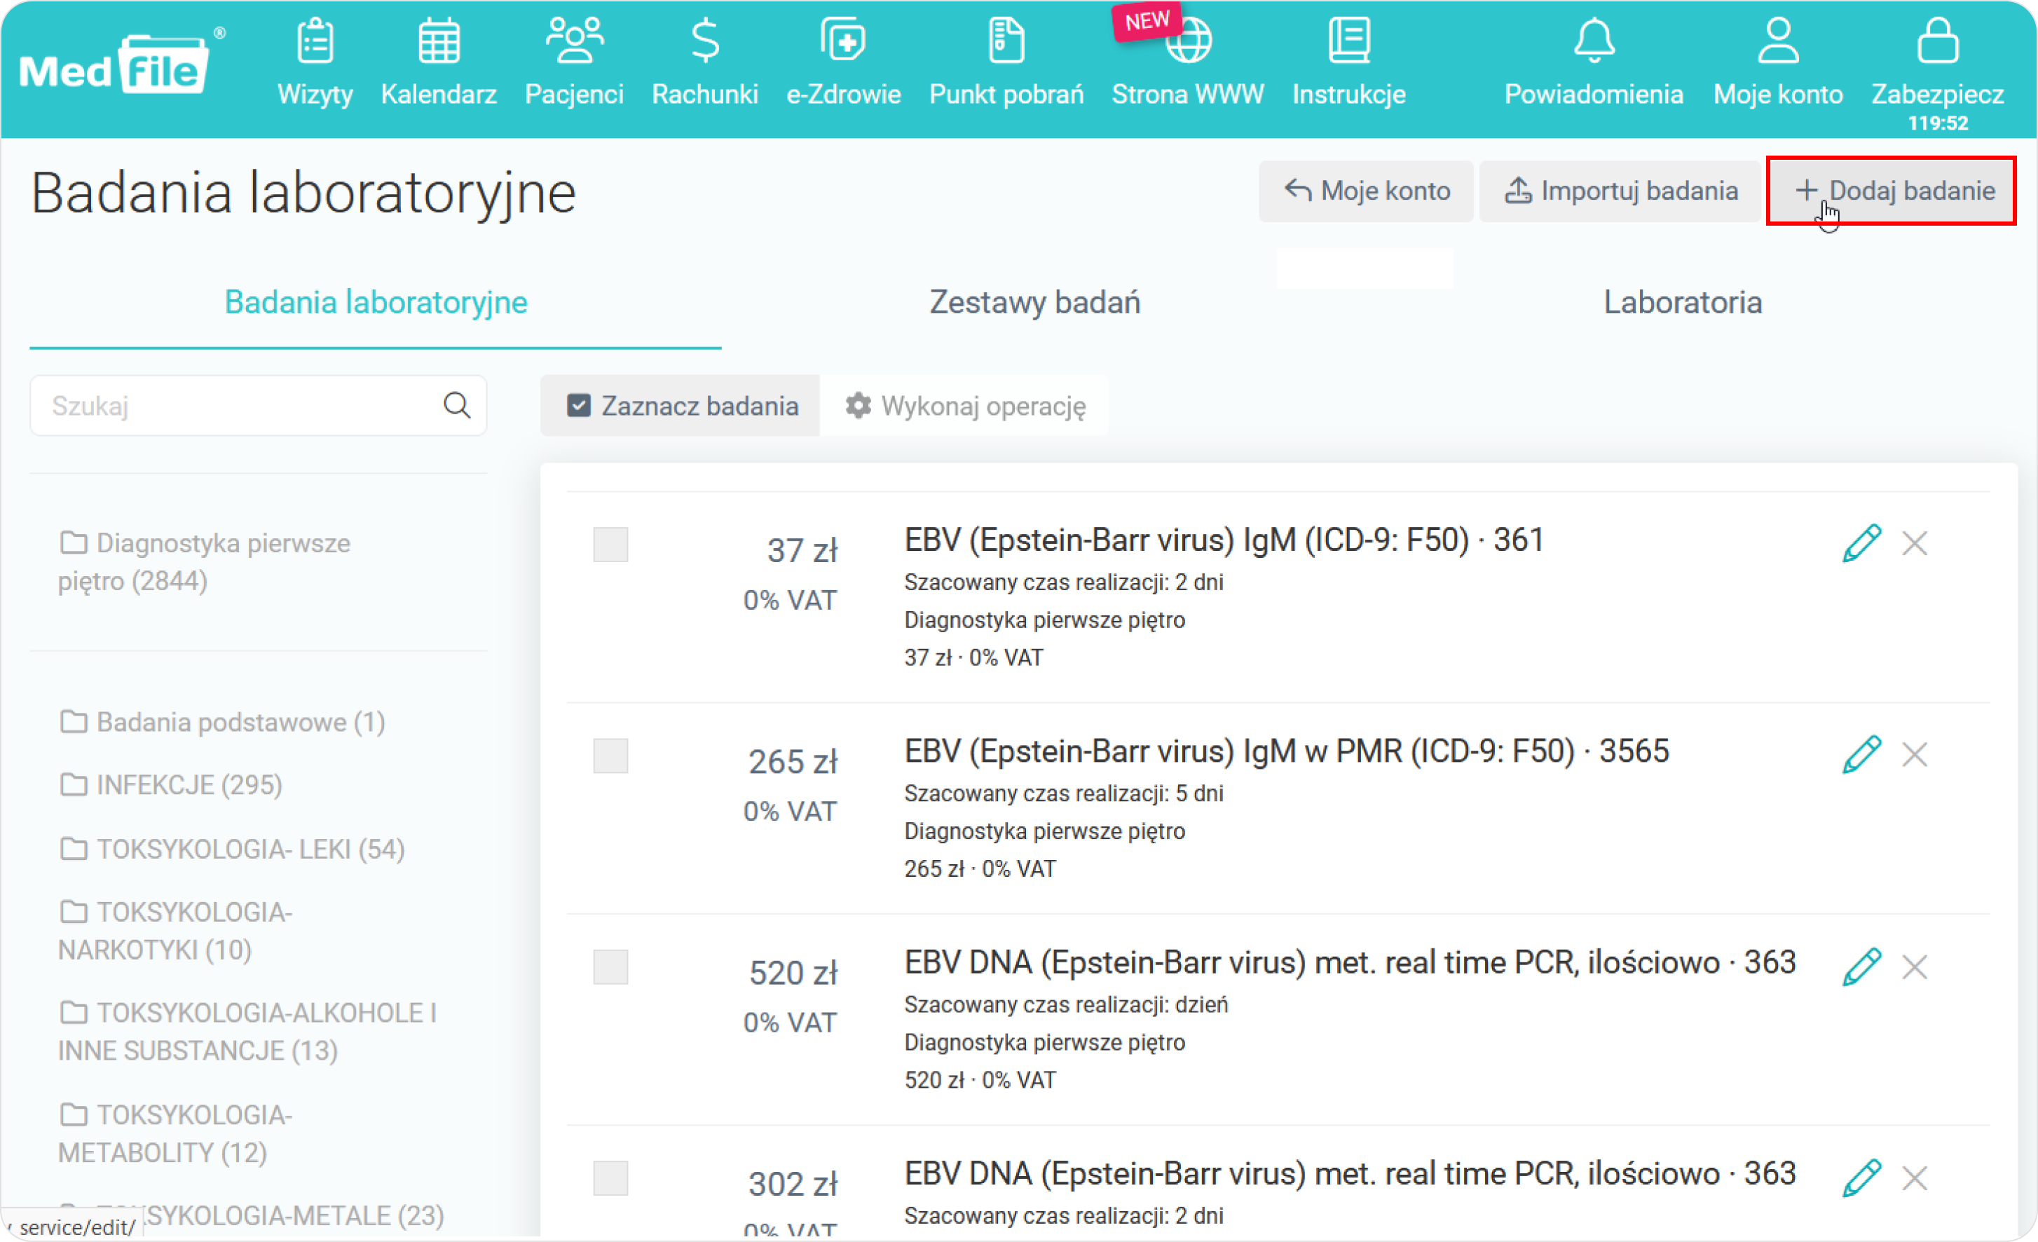Click Importuj badania
Viewport: 2038px width, 1242px height.
[x=1620, y=191]
